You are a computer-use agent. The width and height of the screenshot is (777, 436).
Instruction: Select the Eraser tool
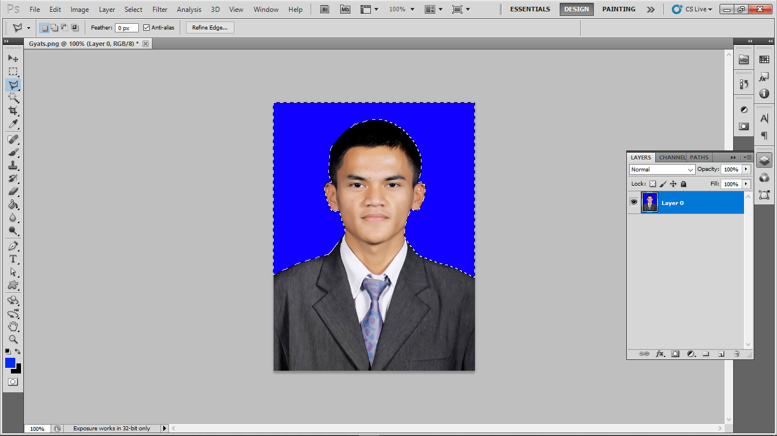(13, 191)
